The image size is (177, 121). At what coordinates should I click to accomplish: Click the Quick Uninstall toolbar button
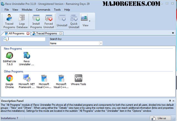coord(74,21)
